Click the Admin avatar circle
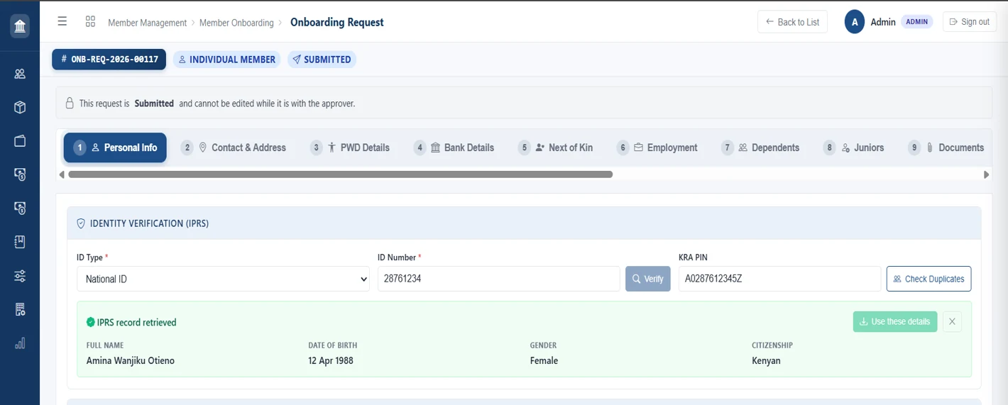The width and height of the screenshot is (1008, 405). (x=855, y=22)
